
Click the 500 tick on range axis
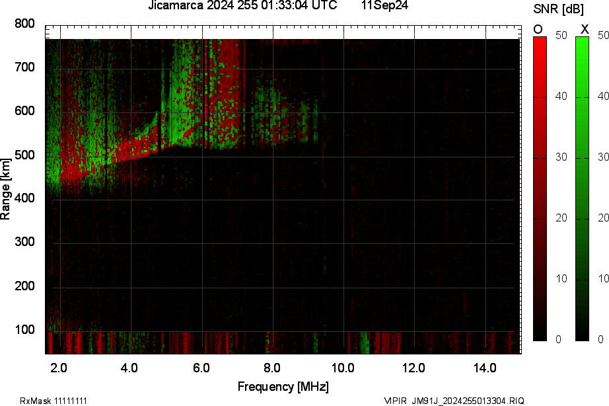coord(24,155)
